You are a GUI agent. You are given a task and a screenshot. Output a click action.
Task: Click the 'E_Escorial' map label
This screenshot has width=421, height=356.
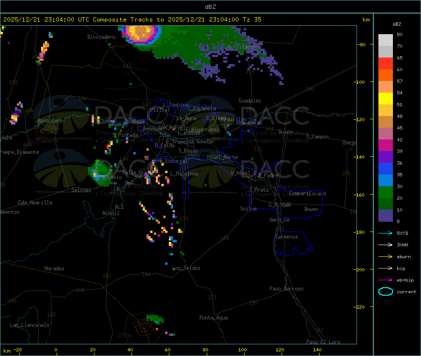coord(174,161)
